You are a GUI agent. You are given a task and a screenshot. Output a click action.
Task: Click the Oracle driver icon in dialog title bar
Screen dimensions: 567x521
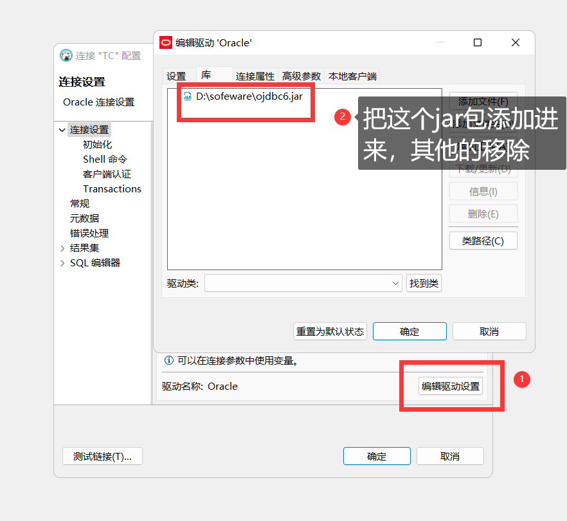click(x=166, y=42)
